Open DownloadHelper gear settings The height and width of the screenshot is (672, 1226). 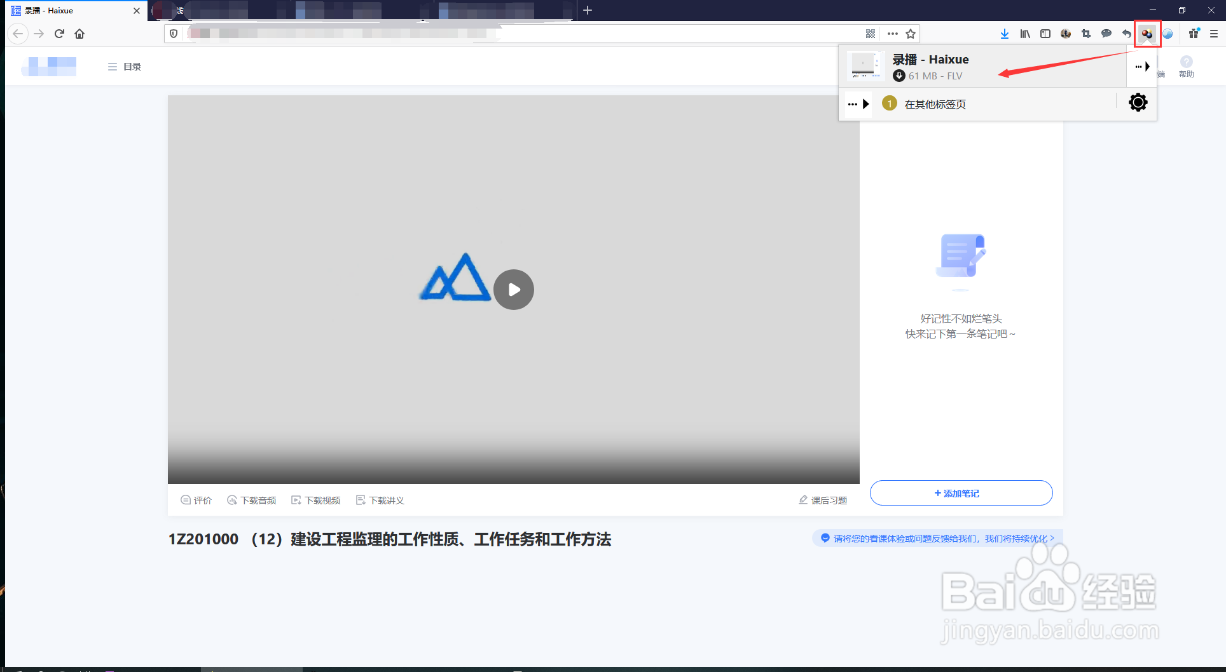[x=1138, y=102]
